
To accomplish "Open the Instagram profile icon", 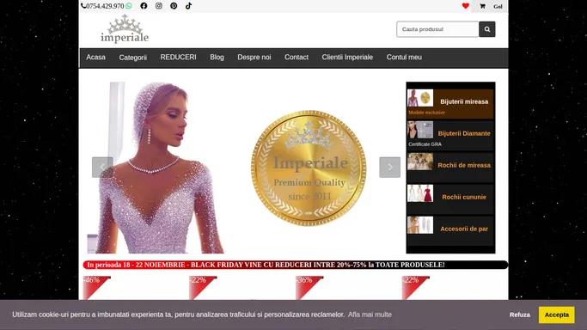I will pos(159,6).
